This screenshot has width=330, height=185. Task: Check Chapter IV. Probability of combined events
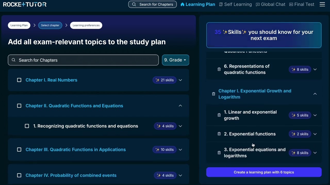click(x=19, y=175)
